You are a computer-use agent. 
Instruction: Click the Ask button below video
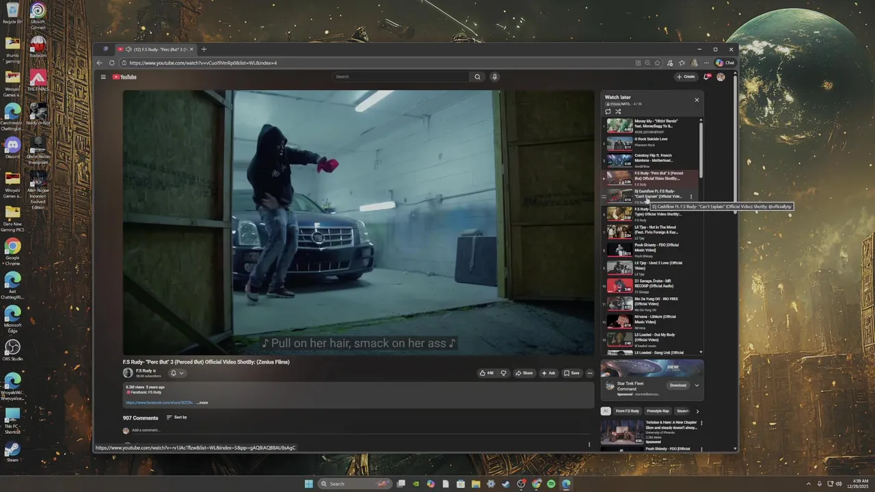548,373
